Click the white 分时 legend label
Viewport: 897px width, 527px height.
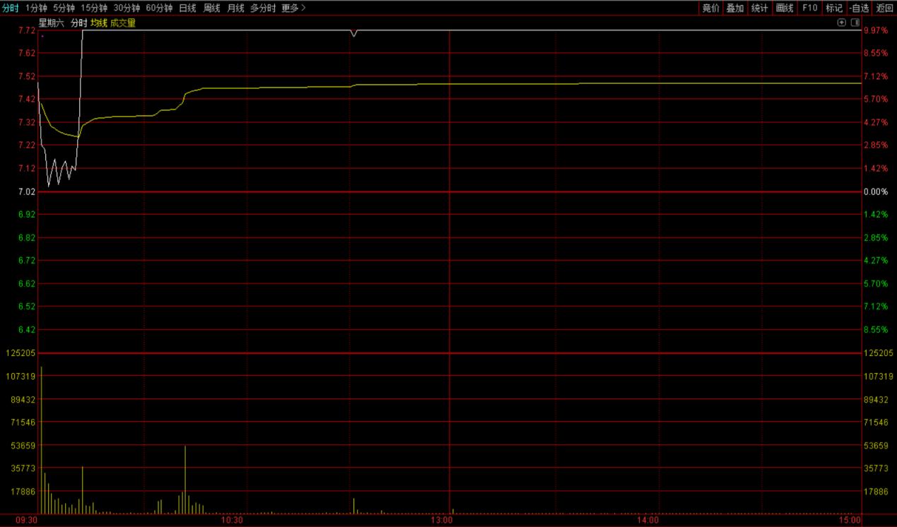point(78,23)
